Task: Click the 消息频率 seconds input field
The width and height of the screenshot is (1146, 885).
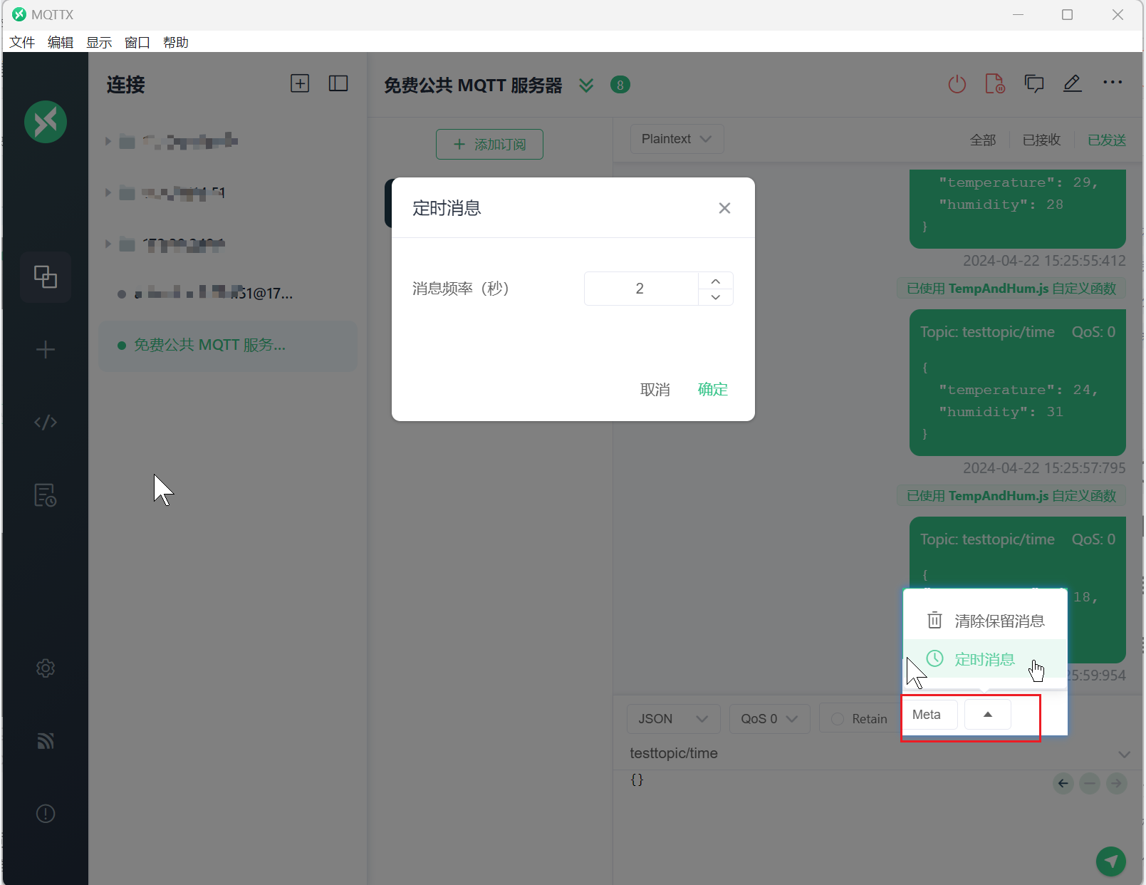Action: (640, 289)
